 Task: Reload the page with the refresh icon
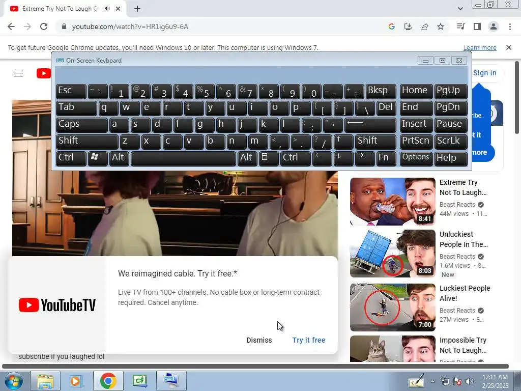pos(44,26)
